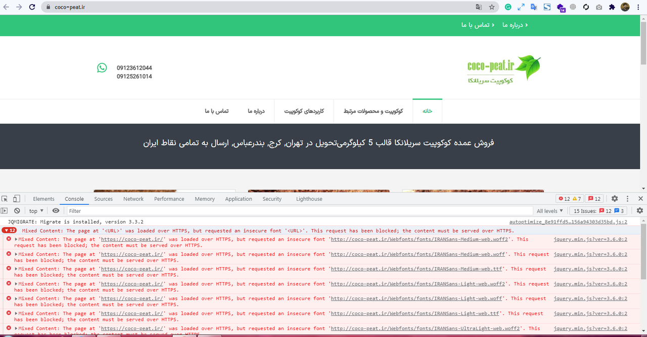Click the console Filter input field
Viewport: 647px width, 337px height.
tap(300, 211)
